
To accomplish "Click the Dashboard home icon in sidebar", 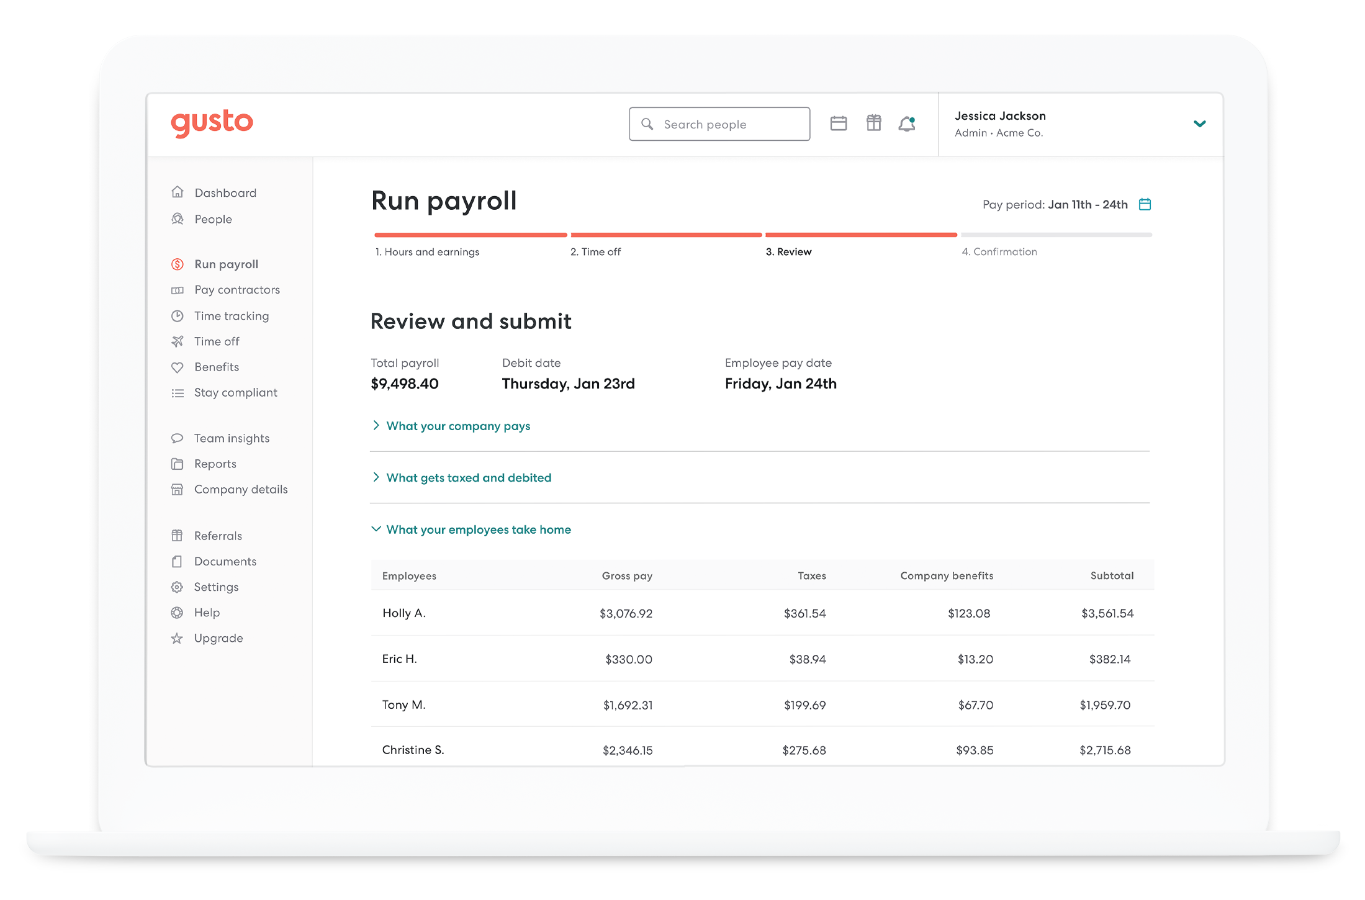I will point(178,192).
